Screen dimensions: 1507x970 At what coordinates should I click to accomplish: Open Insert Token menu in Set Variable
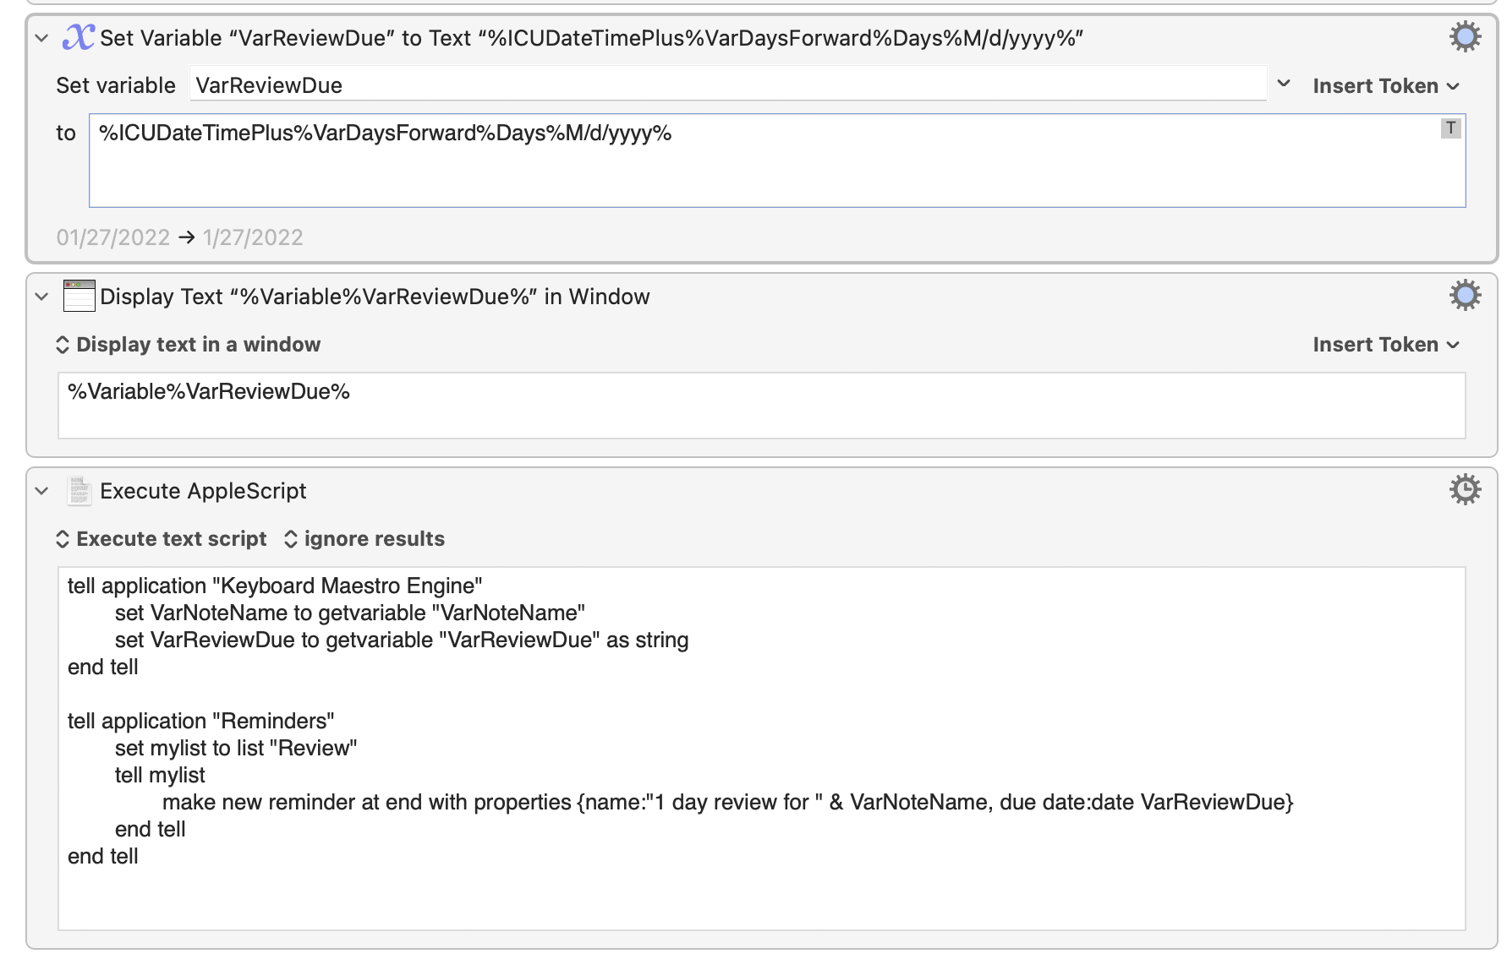[1386, 86]
